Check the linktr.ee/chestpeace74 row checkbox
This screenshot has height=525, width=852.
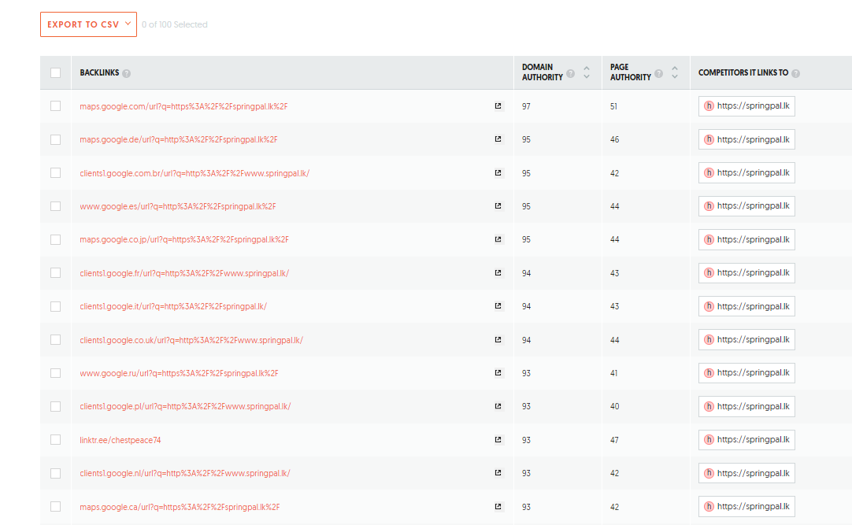click(x=55, y=440)
